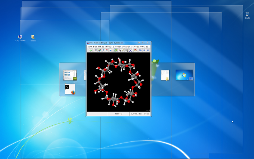The height and width of the screenshot is (159, 254).
Task: Go to next frame in Jmol
Action: click(148, 50)
